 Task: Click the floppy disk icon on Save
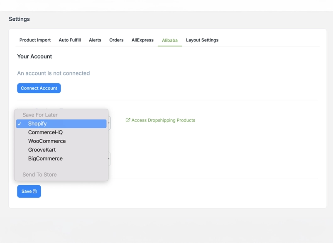[35, 191]
